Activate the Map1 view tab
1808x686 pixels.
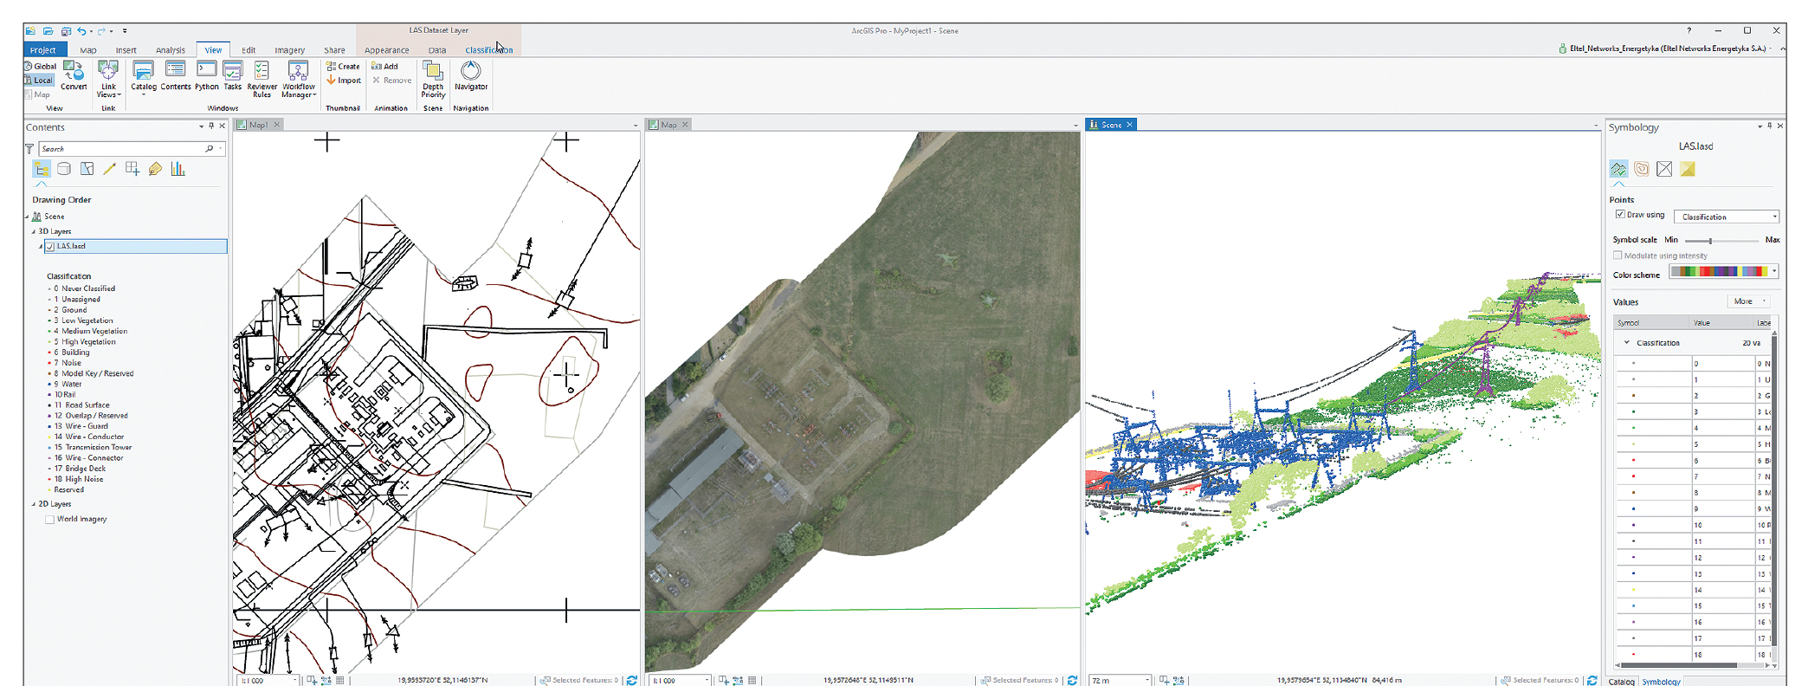[x=258, y=125]
